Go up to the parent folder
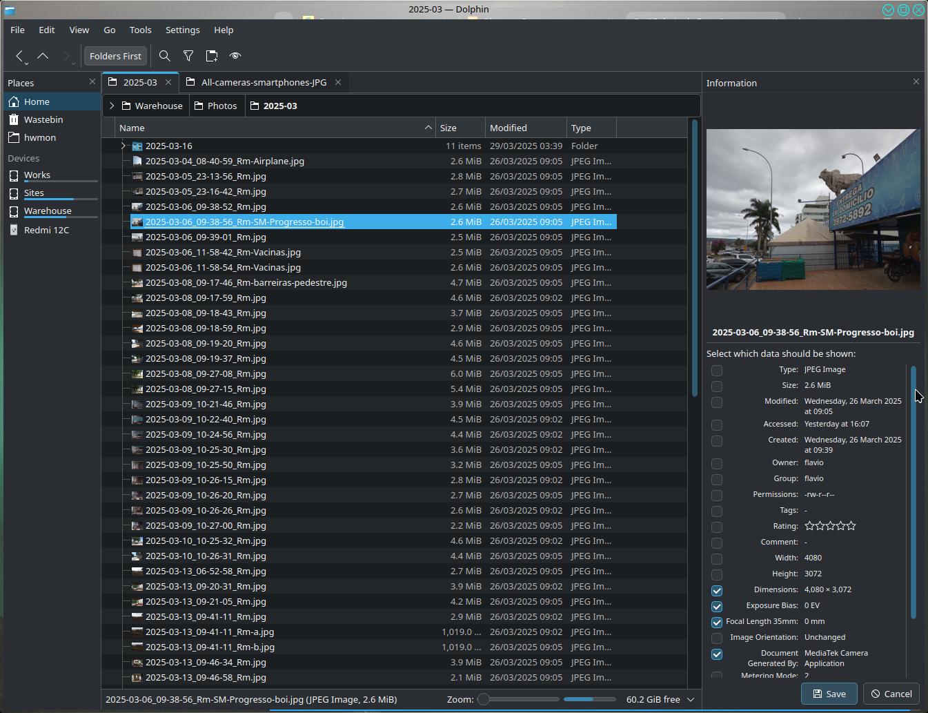Image resolution: width=928 pixels, height=713 pixels. (43, 56)
